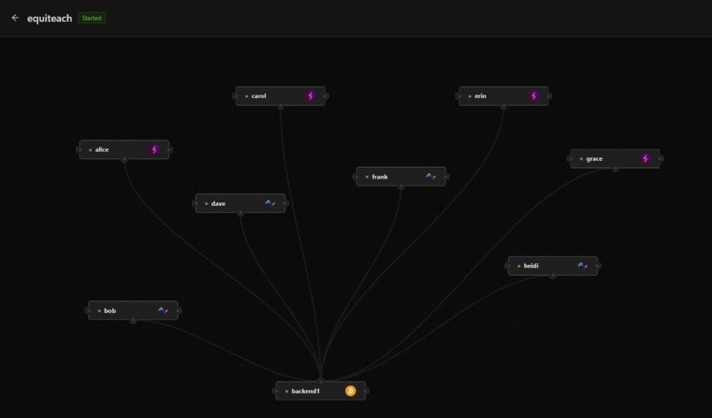This screenshot has width=712, height=418.
Task: Click the right port of bob node
Action: tap(178, 311)
